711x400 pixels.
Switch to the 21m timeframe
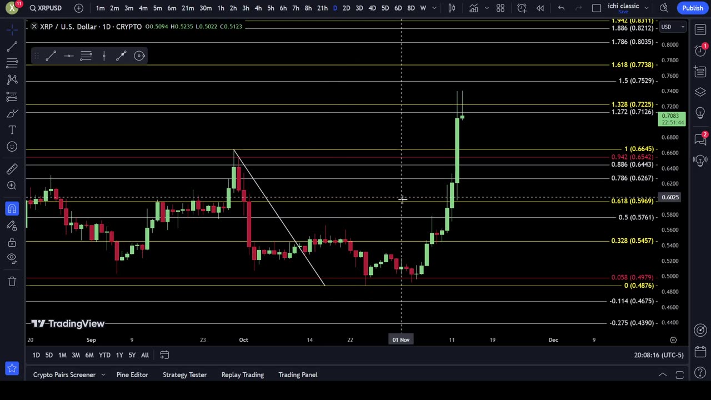point(188,8)
